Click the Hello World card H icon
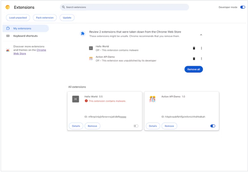This screenshot has width=248, height=172. point(76,99)
